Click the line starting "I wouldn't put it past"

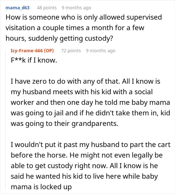click(x=90, y=145)
